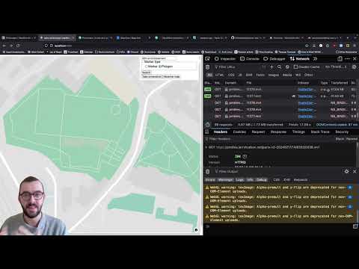The height and width of the screenshot is (269, 359).
Task: Open the Stack Trace tab
Action: pyautogui.click(x=320, y=132)
